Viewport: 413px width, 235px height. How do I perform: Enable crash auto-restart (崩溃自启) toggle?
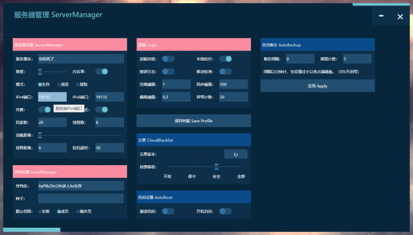168,211
